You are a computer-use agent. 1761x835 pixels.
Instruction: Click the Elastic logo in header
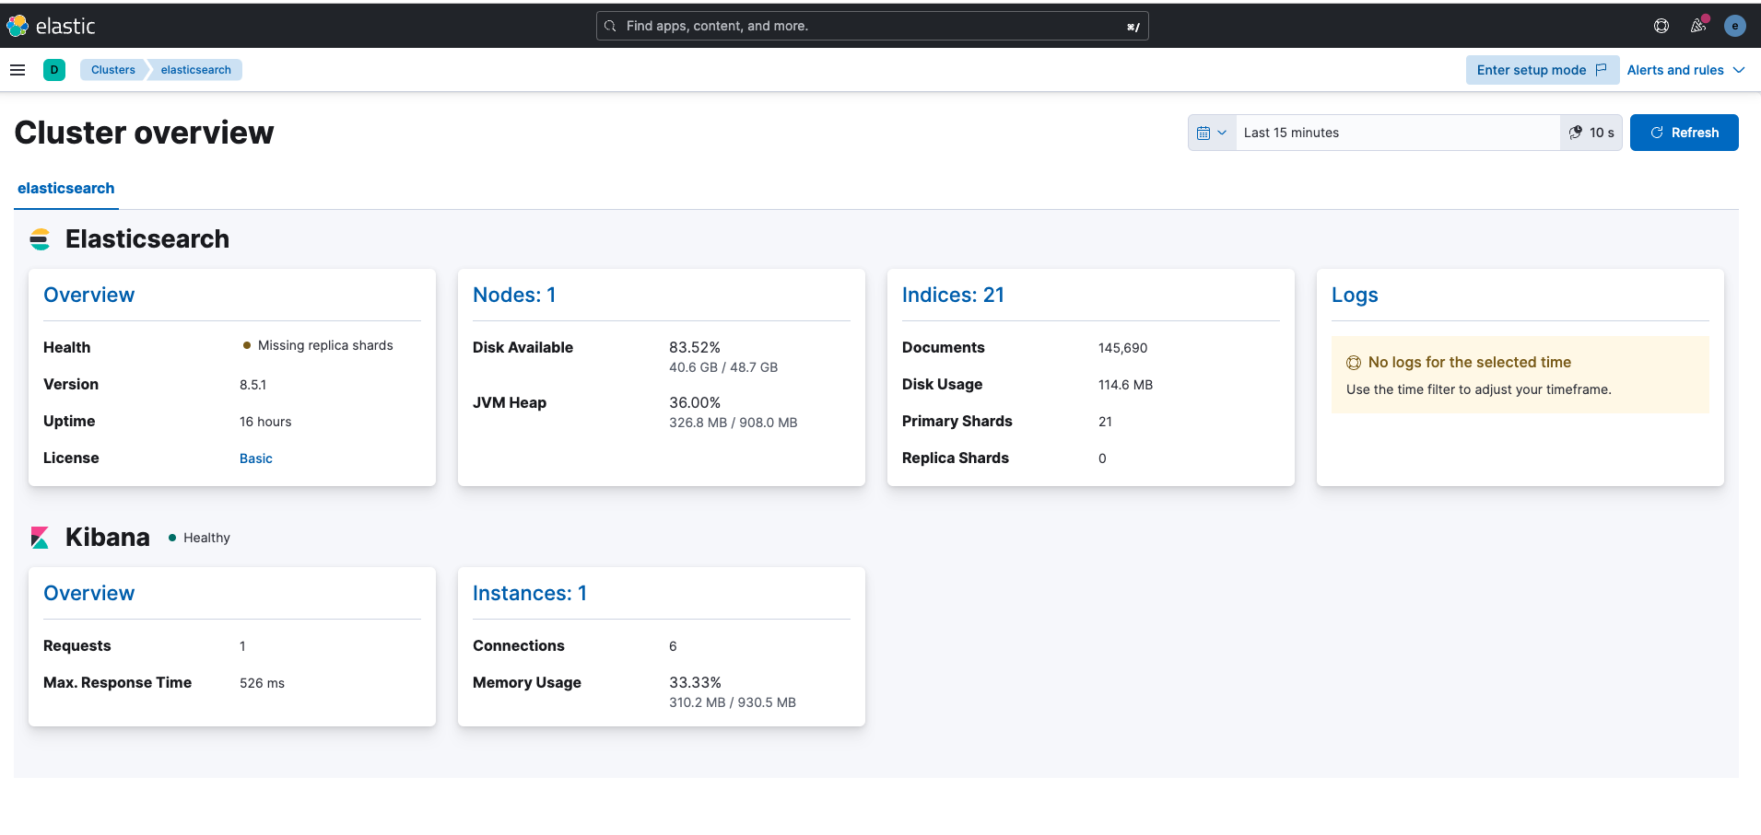(x=51, y=26)
